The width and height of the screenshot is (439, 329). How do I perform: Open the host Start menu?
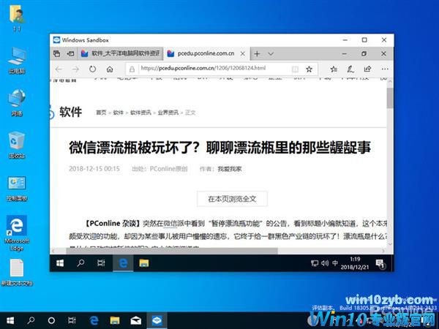[x=10, y=321]
